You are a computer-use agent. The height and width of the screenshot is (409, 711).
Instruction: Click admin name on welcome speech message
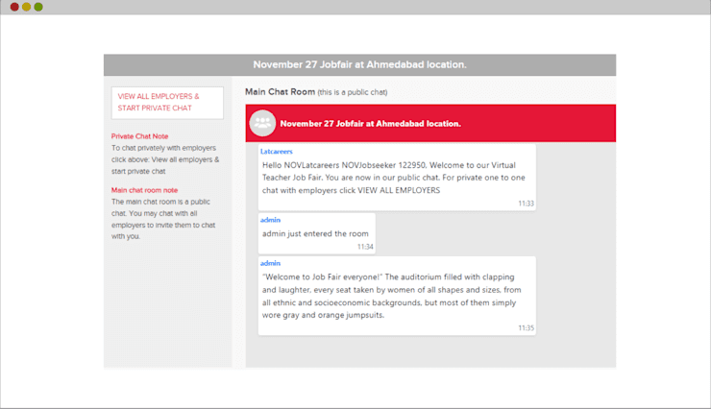tap(270, 263)
